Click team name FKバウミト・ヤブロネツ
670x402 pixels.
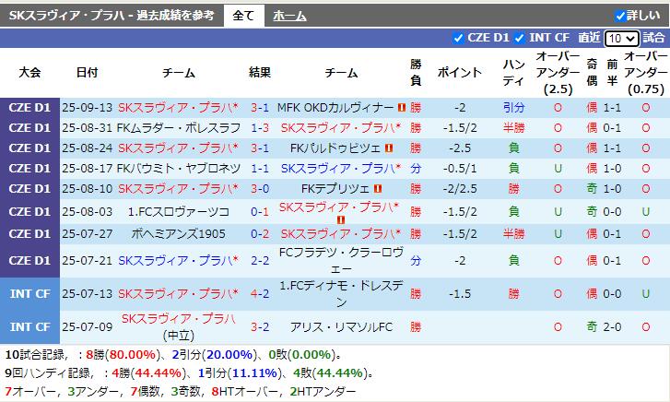[179, 168]
